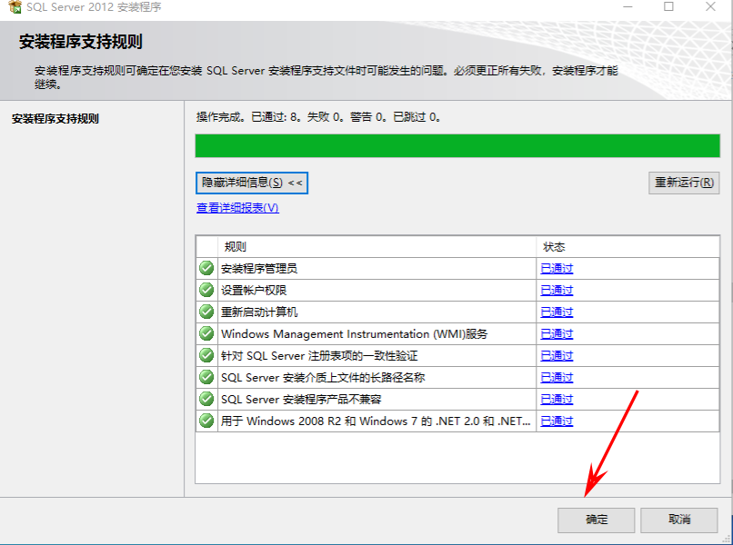733x545 pixels.
Task: Click green check icon for .NET 2.0 rule
Action: coord(206,421)
